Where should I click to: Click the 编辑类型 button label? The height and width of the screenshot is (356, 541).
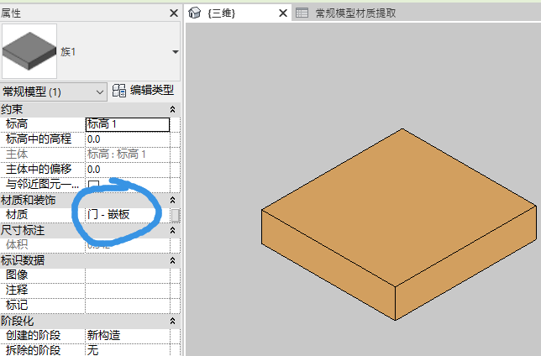point(152,91)
